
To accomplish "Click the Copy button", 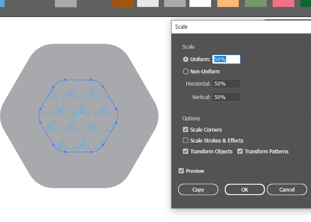I will (198, 189).
